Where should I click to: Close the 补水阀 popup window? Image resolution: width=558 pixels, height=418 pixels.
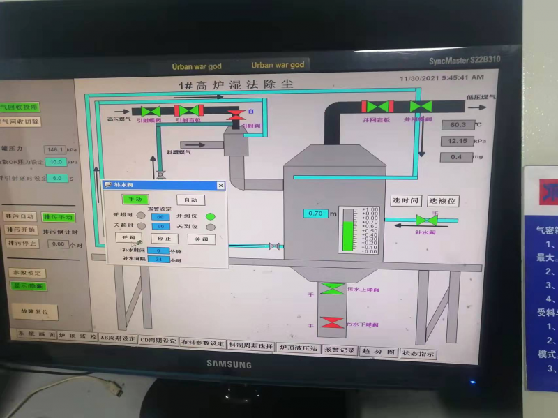tap(220, 186)
